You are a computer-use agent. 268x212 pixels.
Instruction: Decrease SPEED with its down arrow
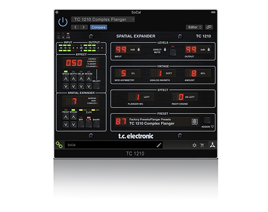point(65,86)
